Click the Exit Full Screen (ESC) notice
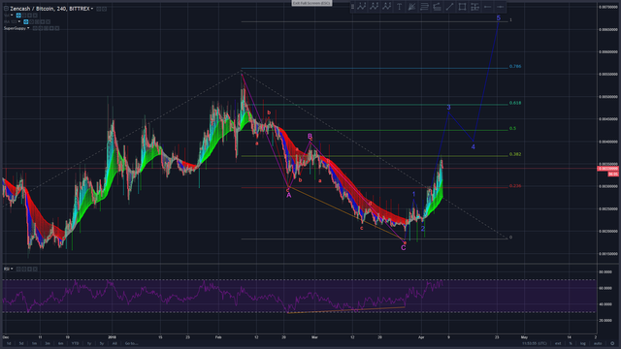The width and height of the screenshot is (621, 349). tap(312, 3)
